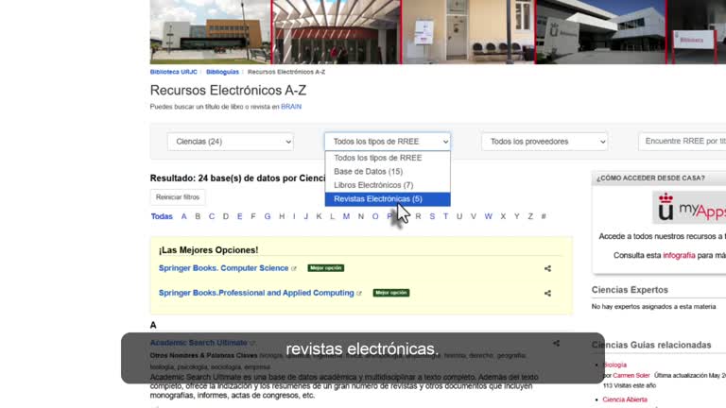Select Revistas Electrónicas (5) option

point(388,199)
